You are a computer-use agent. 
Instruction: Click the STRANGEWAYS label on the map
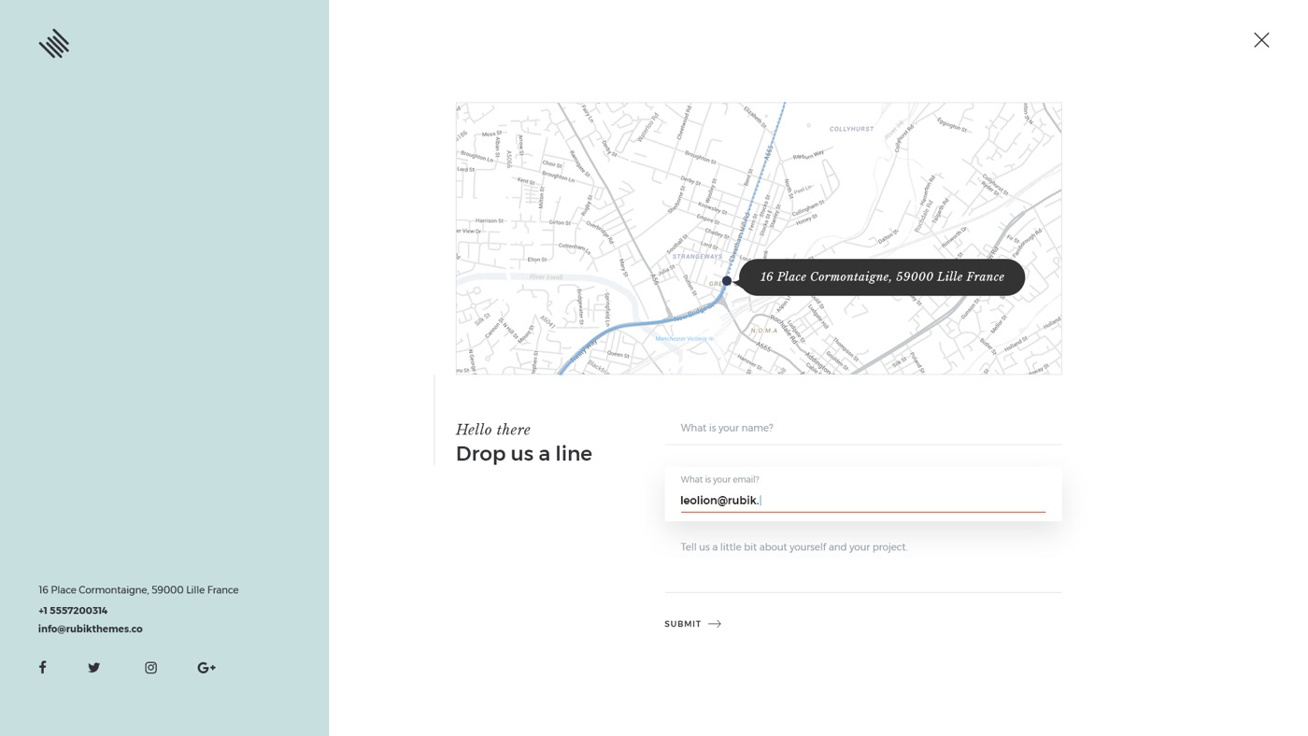697,256
